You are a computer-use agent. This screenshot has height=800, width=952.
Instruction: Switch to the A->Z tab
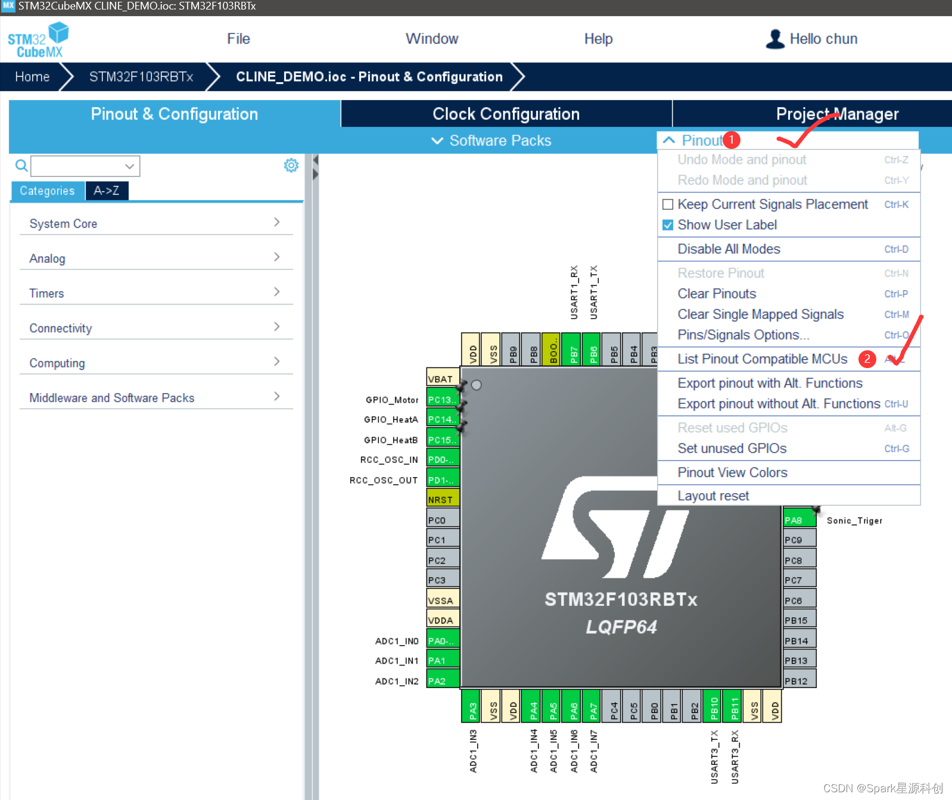pyautogui.click(x=107, y=191)
